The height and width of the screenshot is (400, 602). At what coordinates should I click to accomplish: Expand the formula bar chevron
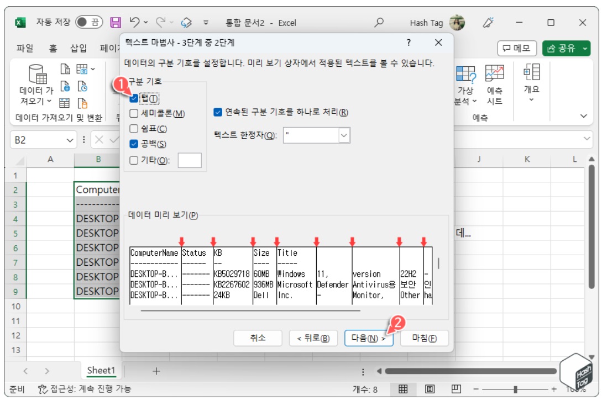(x=587, y=139)
